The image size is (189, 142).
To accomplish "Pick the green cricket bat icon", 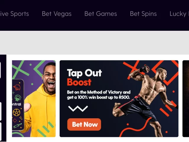I will [x=18, y=126].
